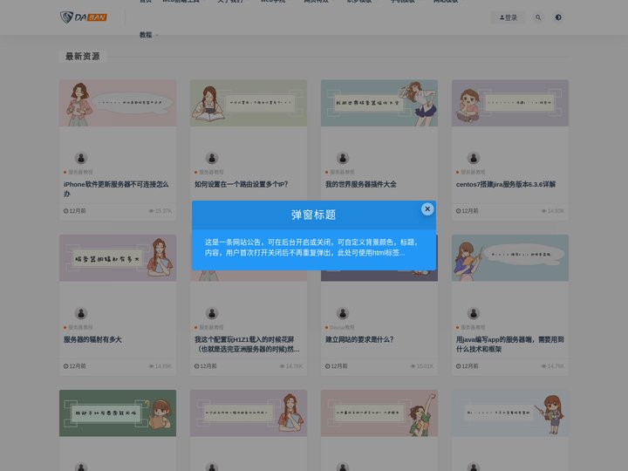628x471 pixels.
Task: Click the 登录 login button
Action: [x=509, y=17]
